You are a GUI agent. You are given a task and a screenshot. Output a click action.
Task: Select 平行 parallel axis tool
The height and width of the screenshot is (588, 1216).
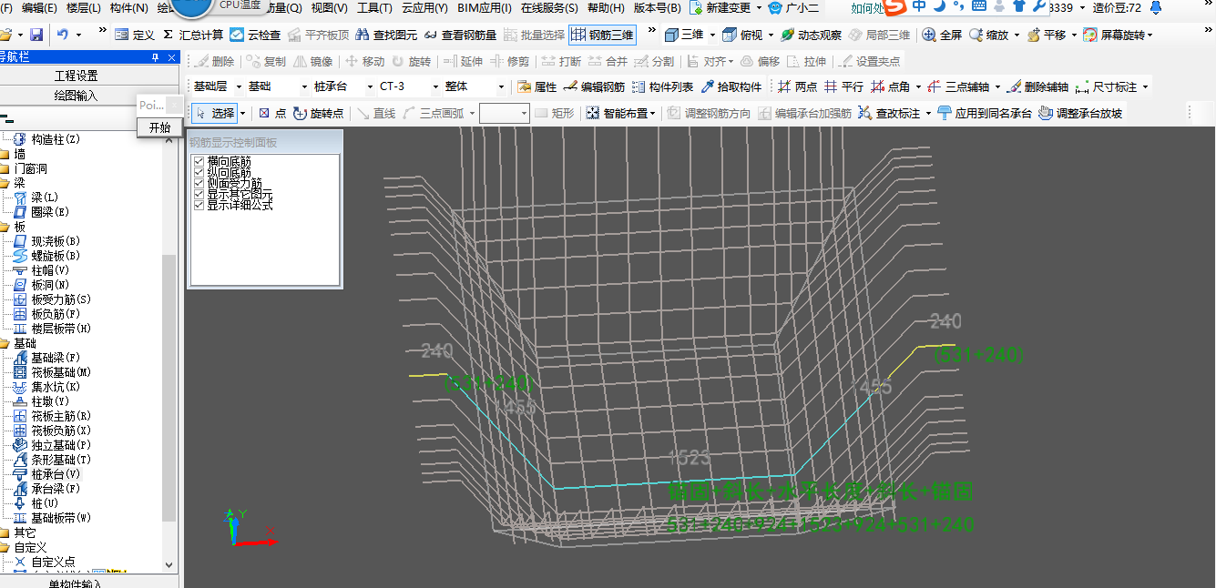pyautogui.click(x=843, y=87)
